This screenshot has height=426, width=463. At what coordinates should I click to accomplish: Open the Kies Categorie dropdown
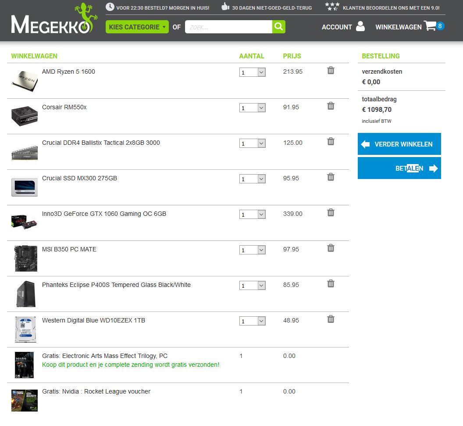pyautogui.click(x=137, y=27)
